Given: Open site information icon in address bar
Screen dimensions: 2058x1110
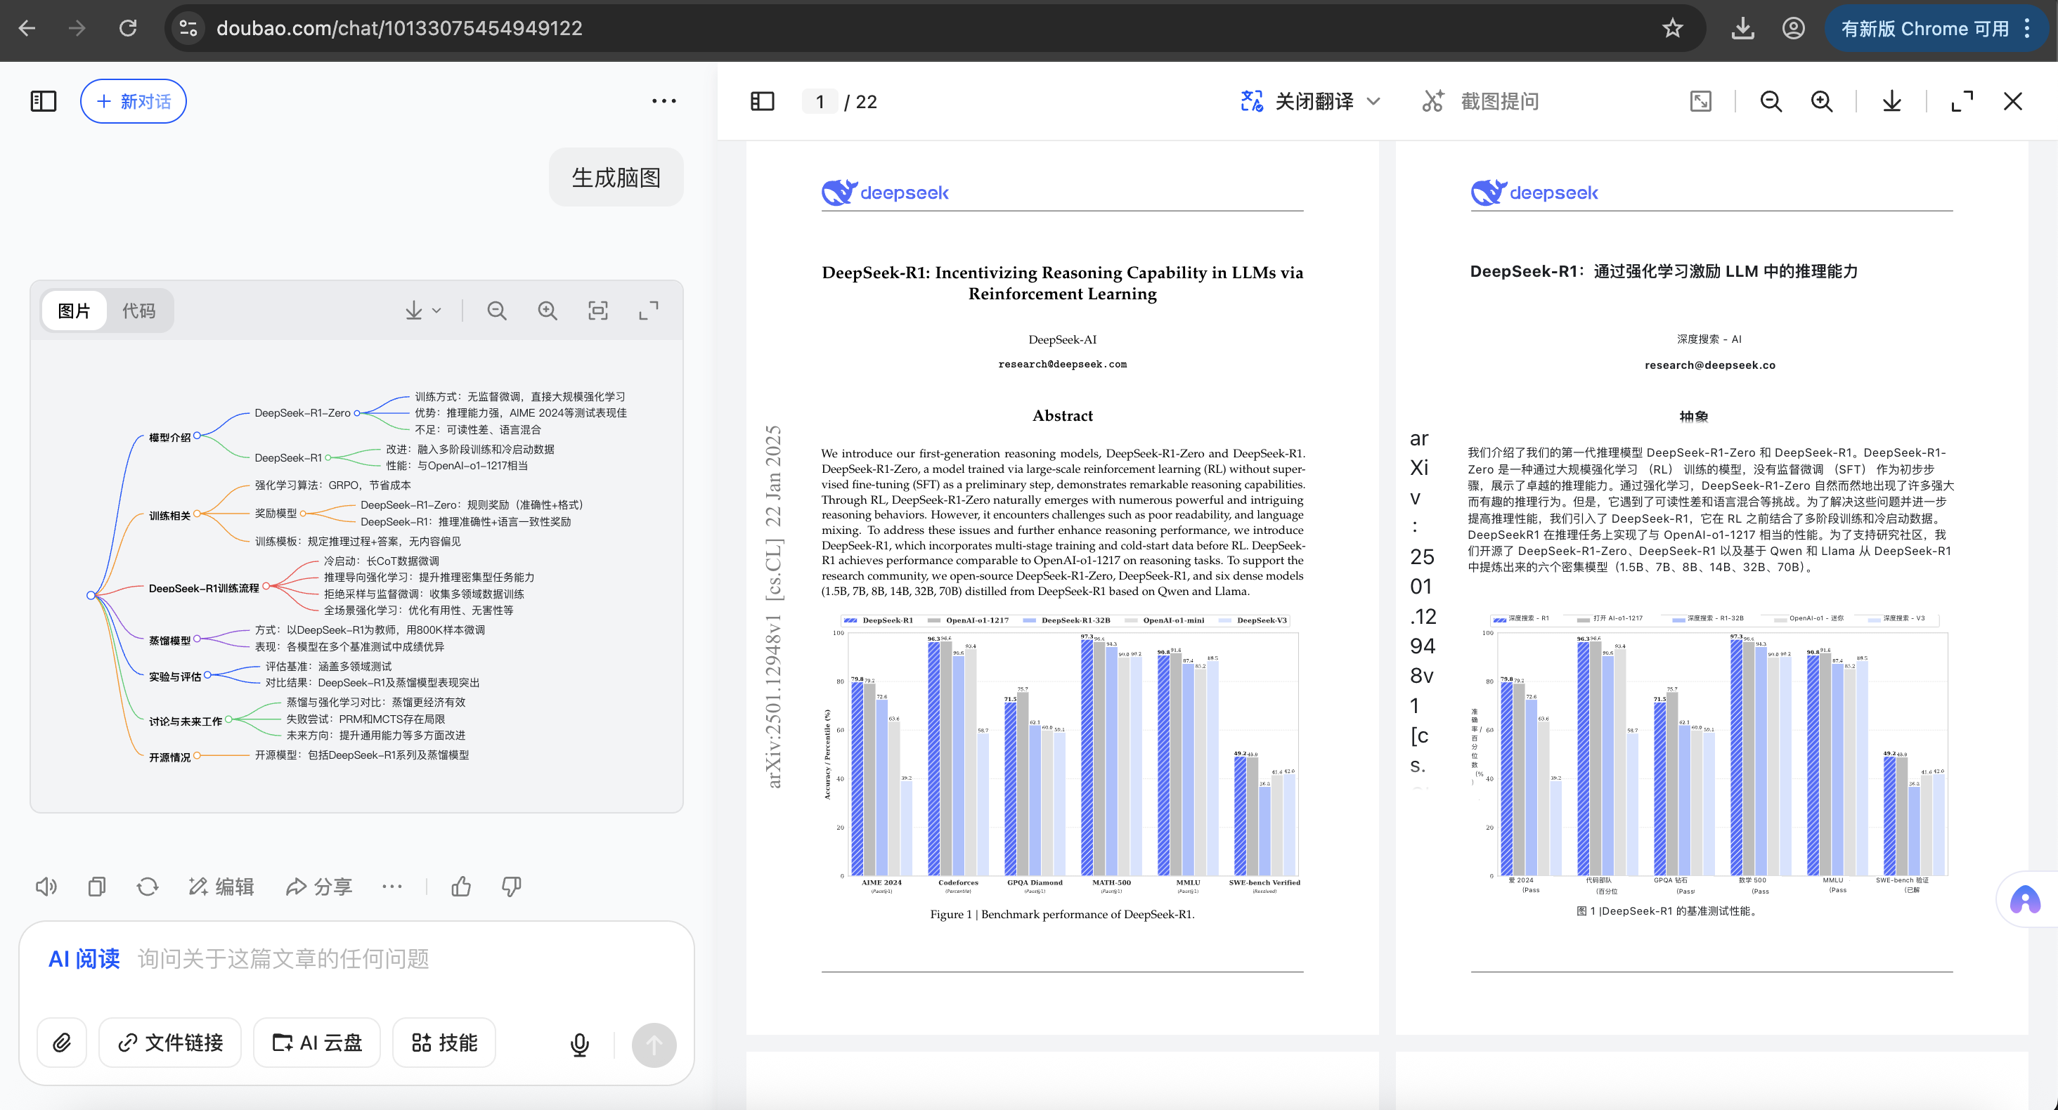Looking at the screenshot, I should point(188,29).
